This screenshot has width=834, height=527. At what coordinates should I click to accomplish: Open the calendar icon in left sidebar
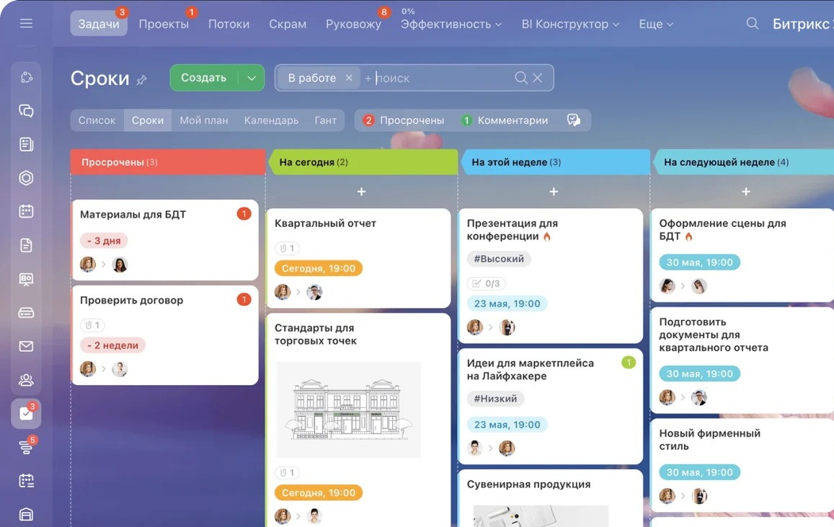point(26,211)
